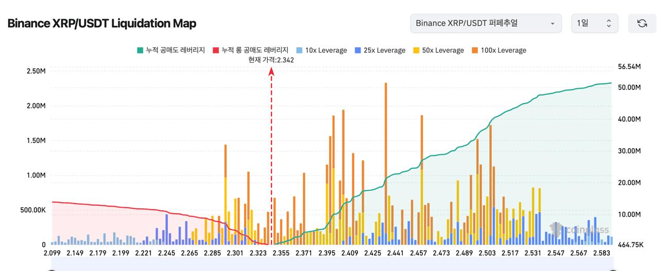Click the red 누적 롱 legend square
Viewport: 659px width, 271px height.
coord(216,50)
